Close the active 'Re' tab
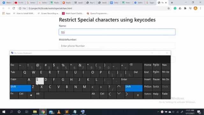 [x=166, y=3]
